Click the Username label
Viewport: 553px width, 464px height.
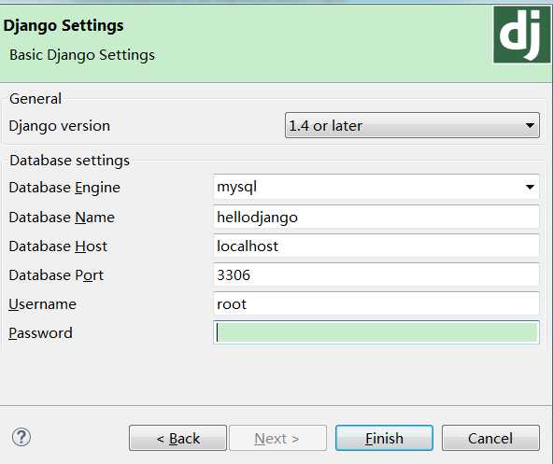[42, 304]
